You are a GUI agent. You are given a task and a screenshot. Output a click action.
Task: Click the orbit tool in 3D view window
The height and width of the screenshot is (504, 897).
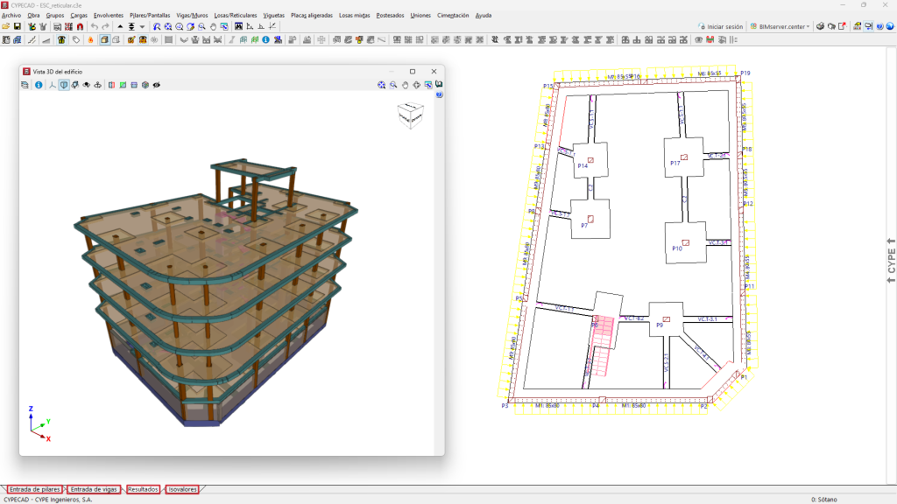[x=416, y=85]
